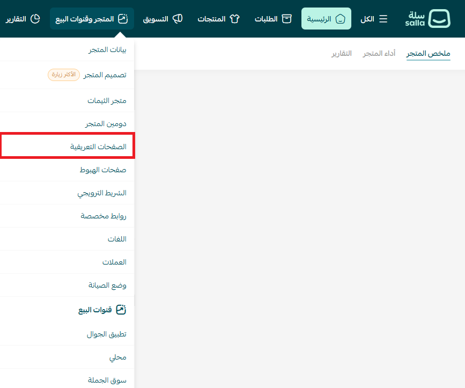Open الشريط الترويجي menu entry
The height and width of the screenshot is (388, 465).
click(x=67, y=193)
